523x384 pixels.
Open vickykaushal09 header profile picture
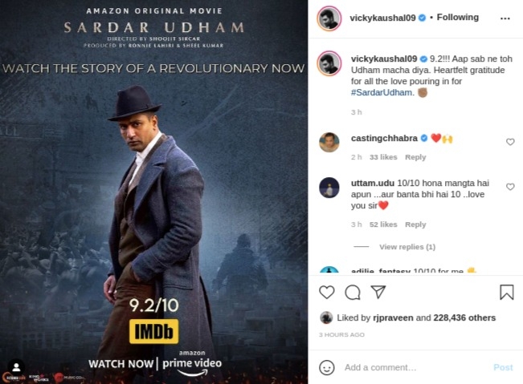329,18
